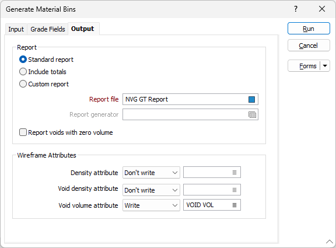This screenshot has width=336, height=248.
Task: Expand the Void density attribute dropdown
Action: (x=151, y=190)
